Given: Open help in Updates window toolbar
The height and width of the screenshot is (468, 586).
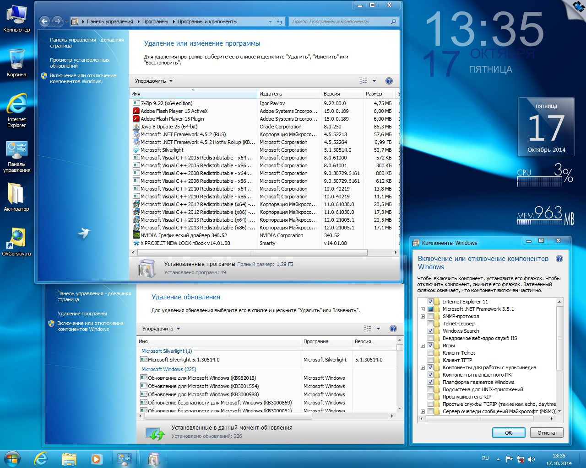Looking at the screenshot, I should tap(393, 329).
